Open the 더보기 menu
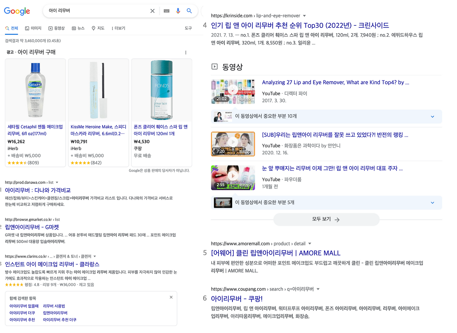 point(118,28)
